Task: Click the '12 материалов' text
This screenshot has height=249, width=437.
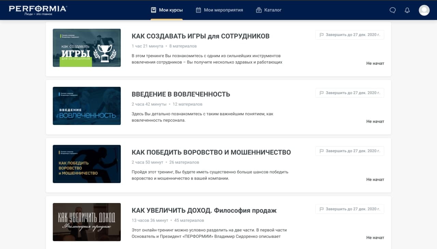Action: click(187, 104)
